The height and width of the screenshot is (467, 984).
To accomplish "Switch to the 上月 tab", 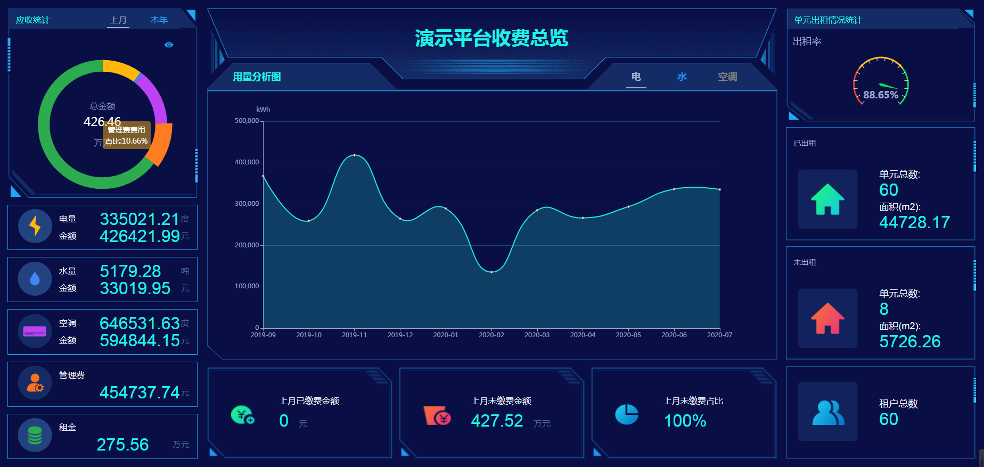I will coord(118,20).
